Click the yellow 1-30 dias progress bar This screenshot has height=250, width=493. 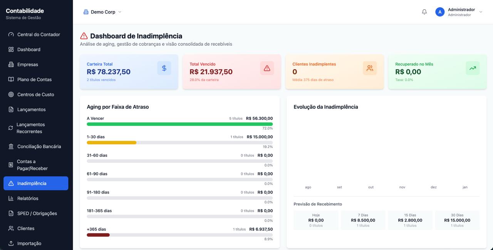[x=112, y=142]
